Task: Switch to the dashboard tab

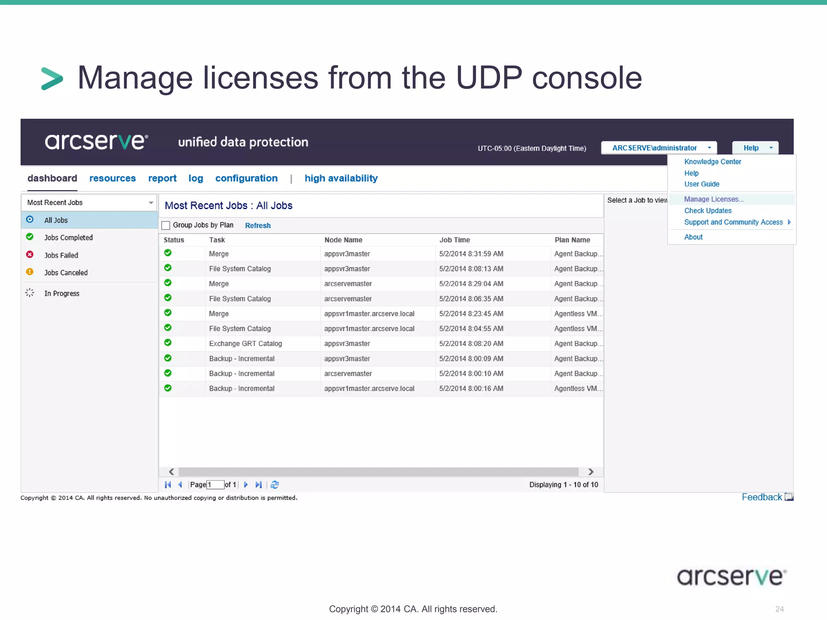Action: (x=52, y=178)
